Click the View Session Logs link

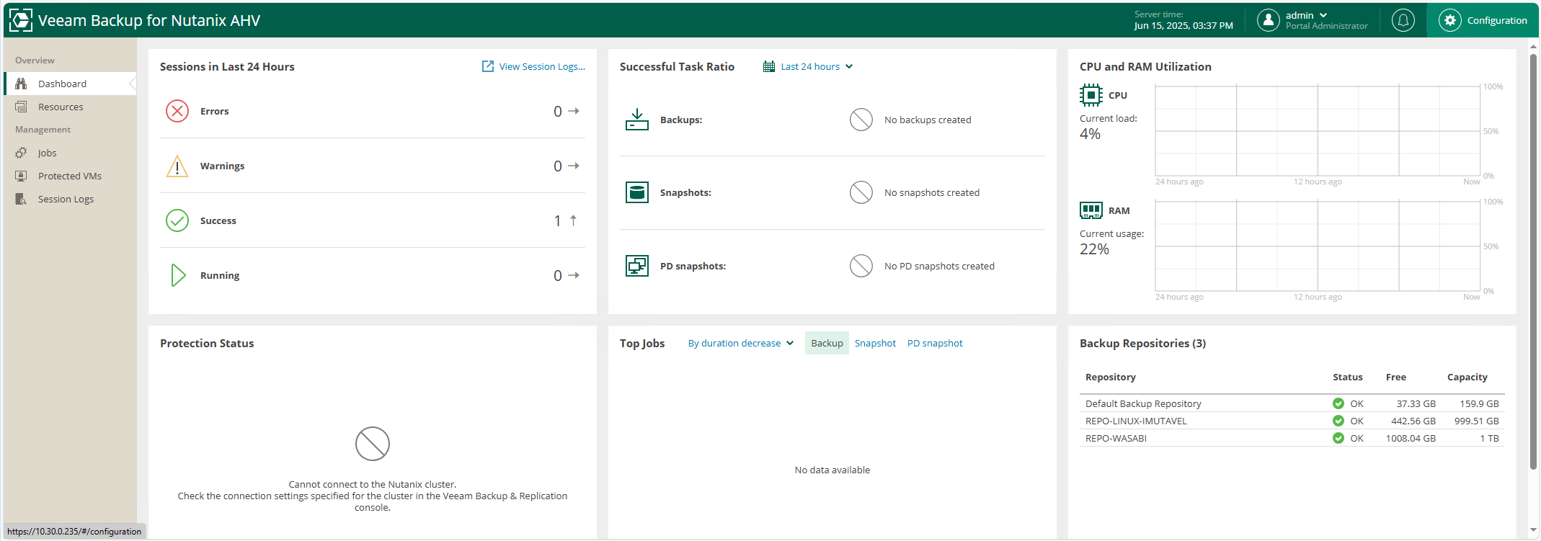click(542, 66)
